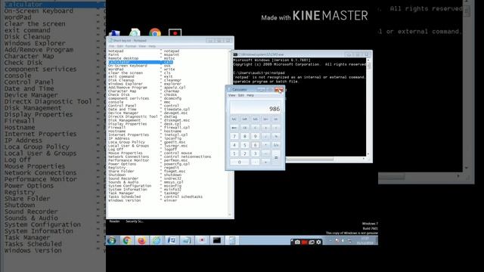Screen dimensions: 484x272
Task: Open the Notepad File menu
Action: pyautogui.click(x=111, y=46)
